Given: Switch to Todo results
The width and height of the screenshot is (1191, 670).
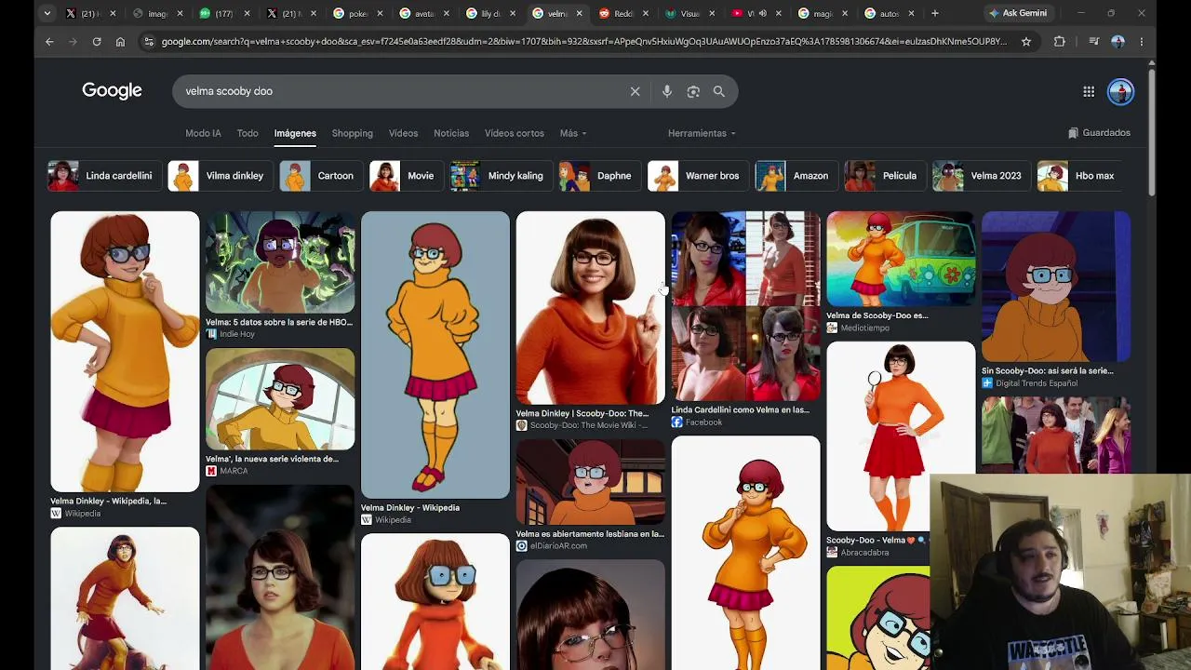Looking at the screenshot, I should pos(248,133).
